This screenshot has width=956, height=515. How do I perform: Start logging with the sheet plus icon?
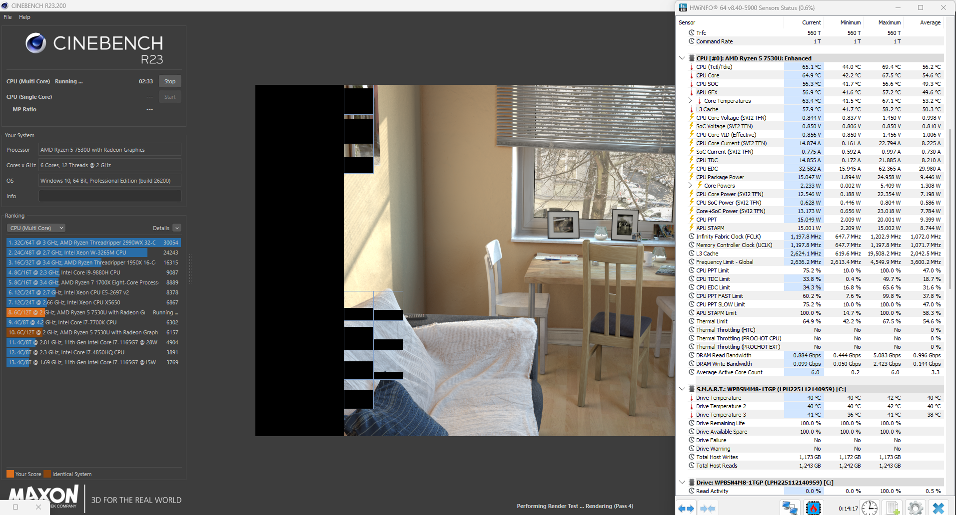tap(893, 508)
